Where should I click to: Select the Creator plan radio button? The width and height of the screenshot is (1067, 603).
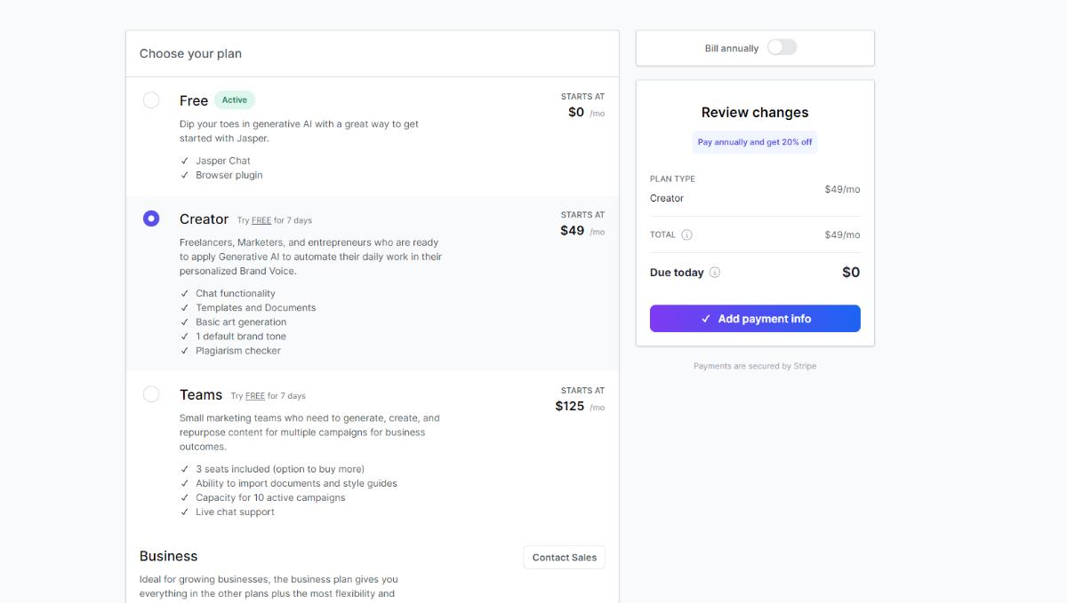tap(151, 218)
